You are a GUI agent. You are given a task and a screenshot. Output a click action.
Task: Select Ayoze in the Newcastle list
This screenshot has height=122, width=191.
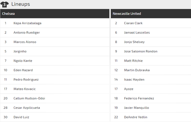pos(129,89)
